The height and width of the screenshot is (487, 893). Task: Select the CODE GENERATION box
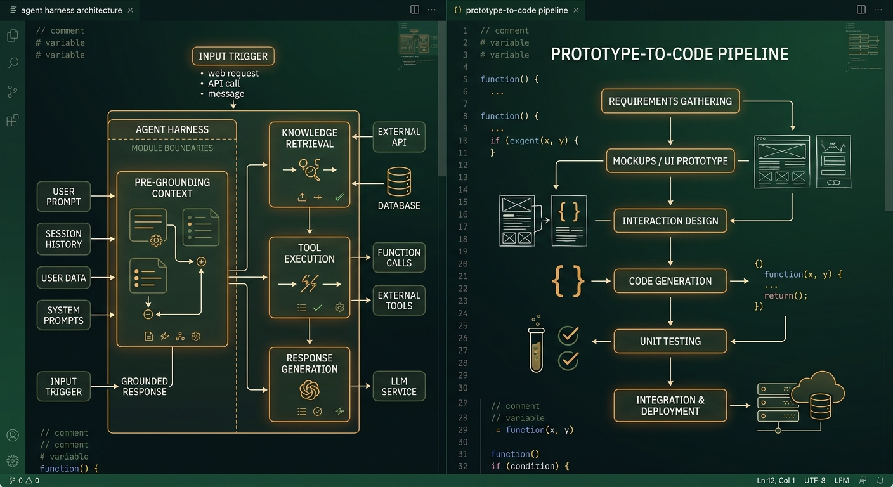670,281
